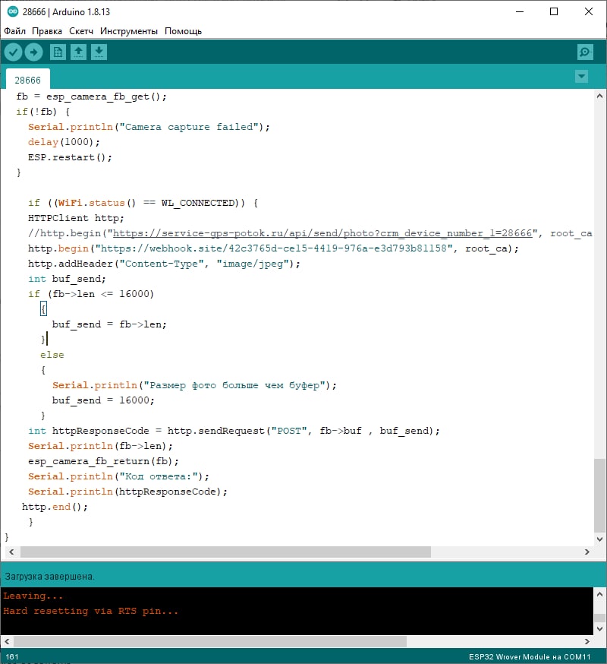Click the 'Размер фото больше чем буфер' line
The width and height of the screenshot is (607, 664).
click(194, 385)
